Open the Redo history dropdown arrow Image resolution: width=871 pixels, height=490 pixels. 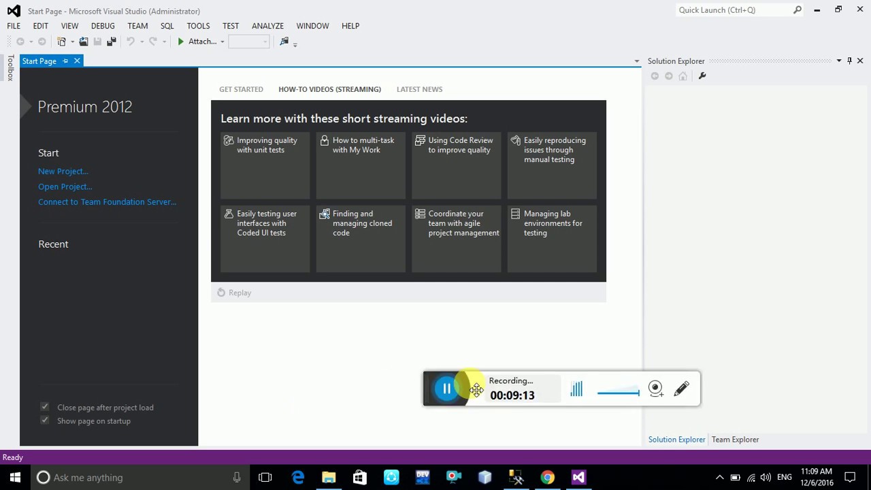point(164,42)
